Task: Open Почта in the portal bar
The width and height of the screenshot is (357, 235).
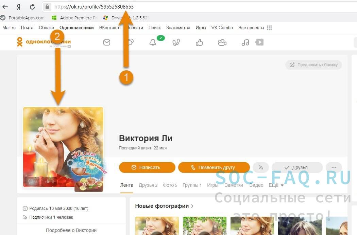Action: [27, 28]
